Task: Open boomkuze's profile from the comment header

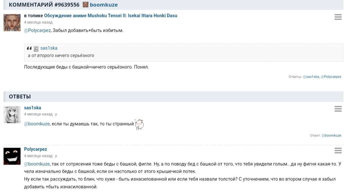Action: click(104, 5)
